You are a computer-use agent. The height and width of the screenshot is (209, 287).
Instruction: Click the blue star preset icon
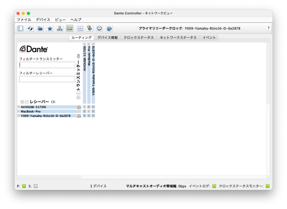click(50, 29)
